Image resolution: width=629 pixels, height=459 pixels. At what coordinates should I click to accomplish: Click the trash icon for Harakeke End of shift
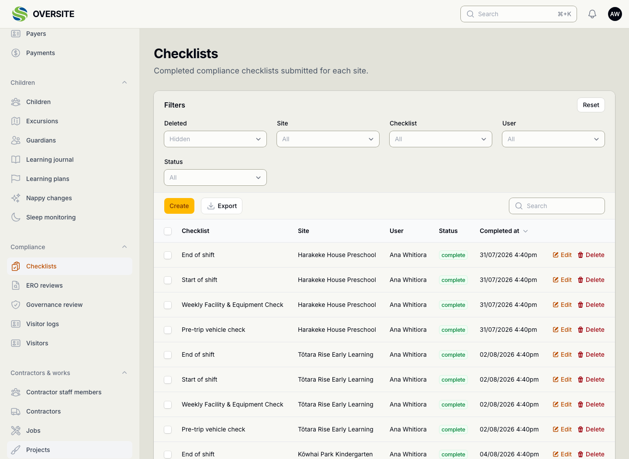[581, 255]
